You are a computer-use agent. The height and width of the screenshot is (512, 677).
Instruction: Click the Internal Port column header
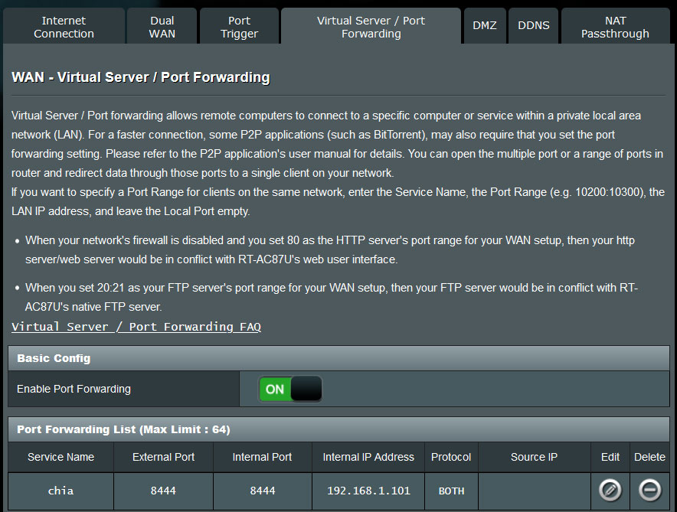click(x=263, y=457)
